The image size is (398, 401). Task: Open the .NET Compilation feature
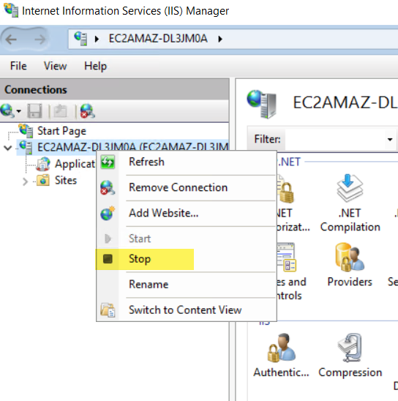(350, 203)
